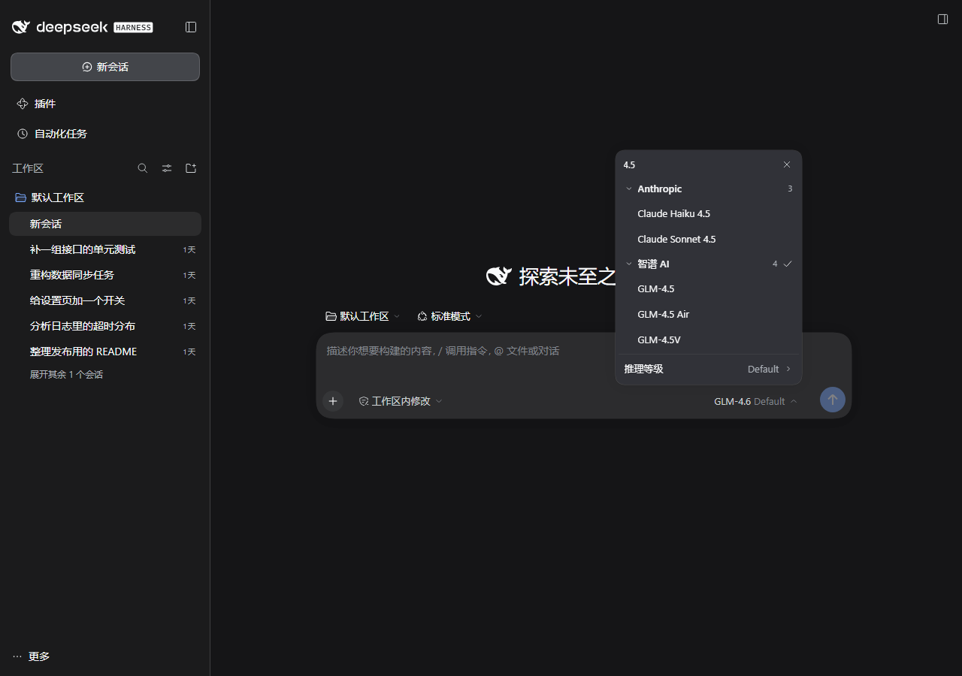Toggle the right side panel icon
Screen dimensions: 962x676
(942, 19)
